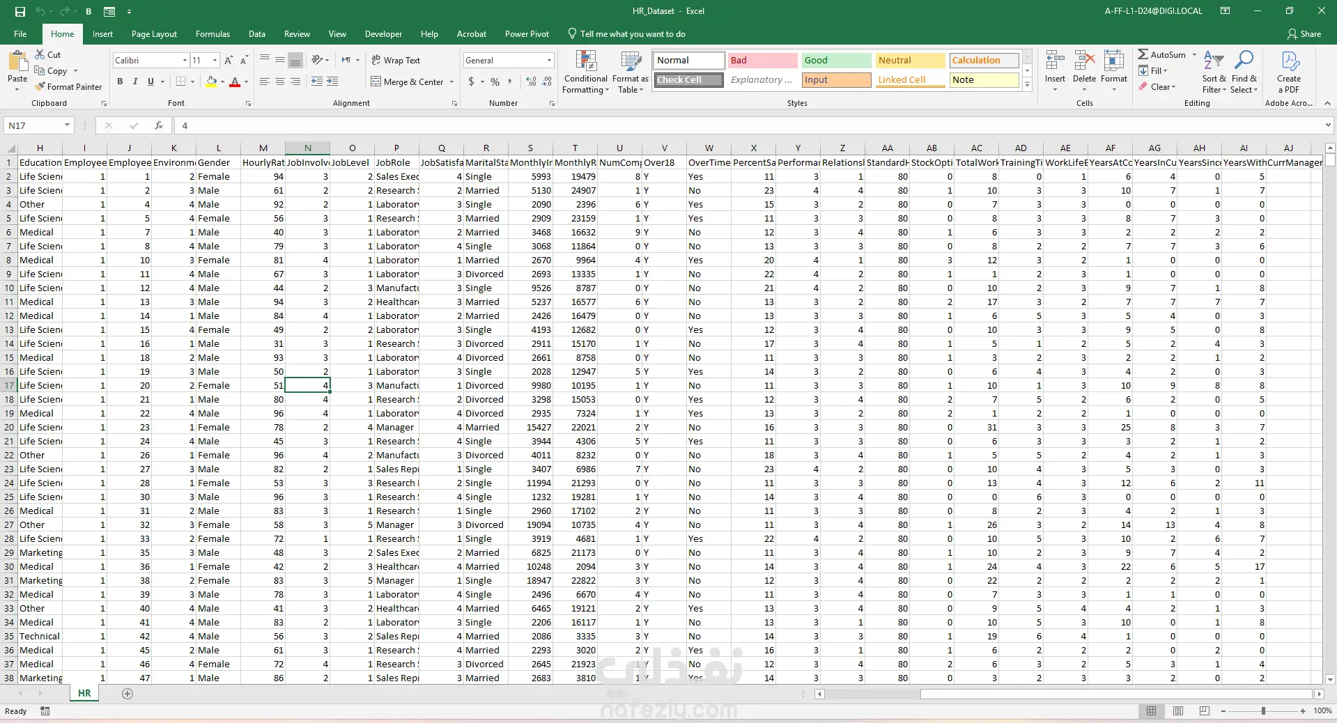Toggle align left
This screenshot has height=723, width=1337.
point(264,81)
